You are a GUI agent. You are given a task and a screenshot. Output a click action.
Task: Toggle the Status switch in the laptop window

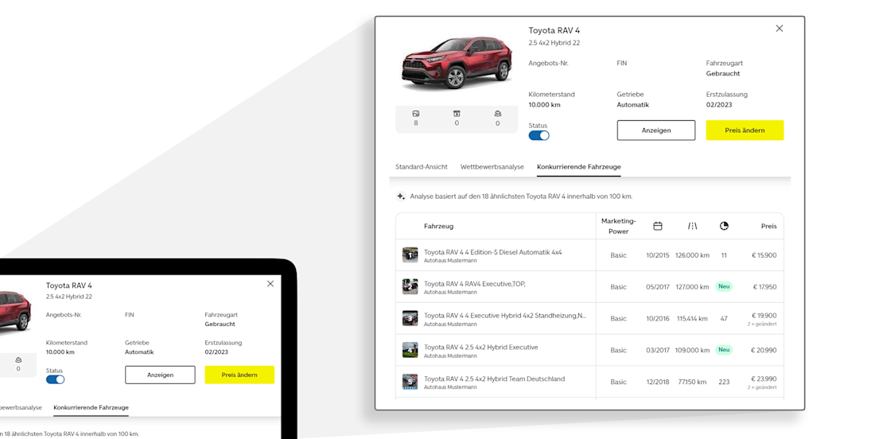[55, 379]
